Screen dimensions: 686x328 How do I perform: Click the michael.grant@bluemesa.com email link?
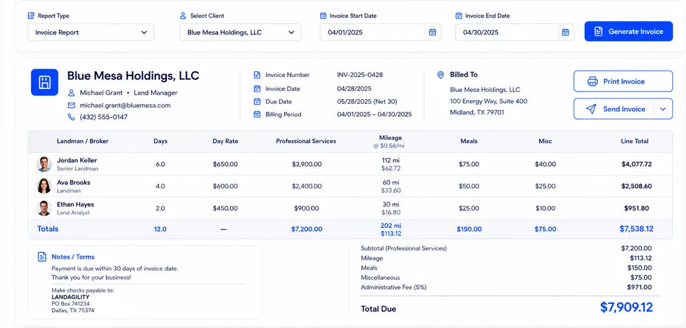coord(125,106)
